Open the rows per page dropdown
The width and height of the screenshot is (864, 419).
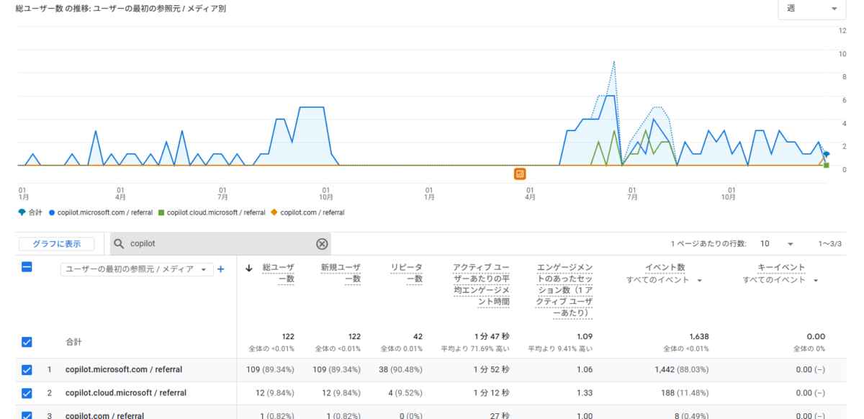pos(778,244)
